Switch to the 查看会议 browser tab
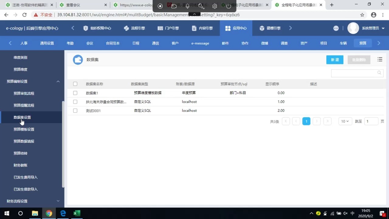 click(x=83, y=5)
